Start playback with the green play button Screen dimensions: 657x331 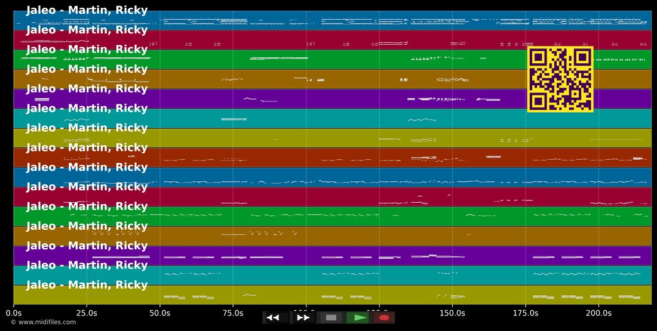[357, 318]
